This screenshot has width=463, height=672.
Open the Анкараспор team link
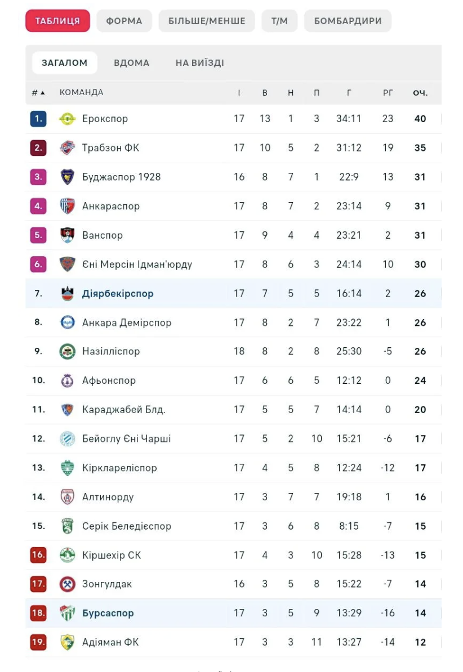coord(111,206)
